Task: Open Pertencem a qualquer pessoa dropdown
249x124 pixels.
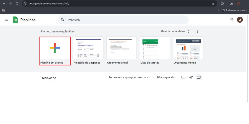Action: tap(129, 77)
